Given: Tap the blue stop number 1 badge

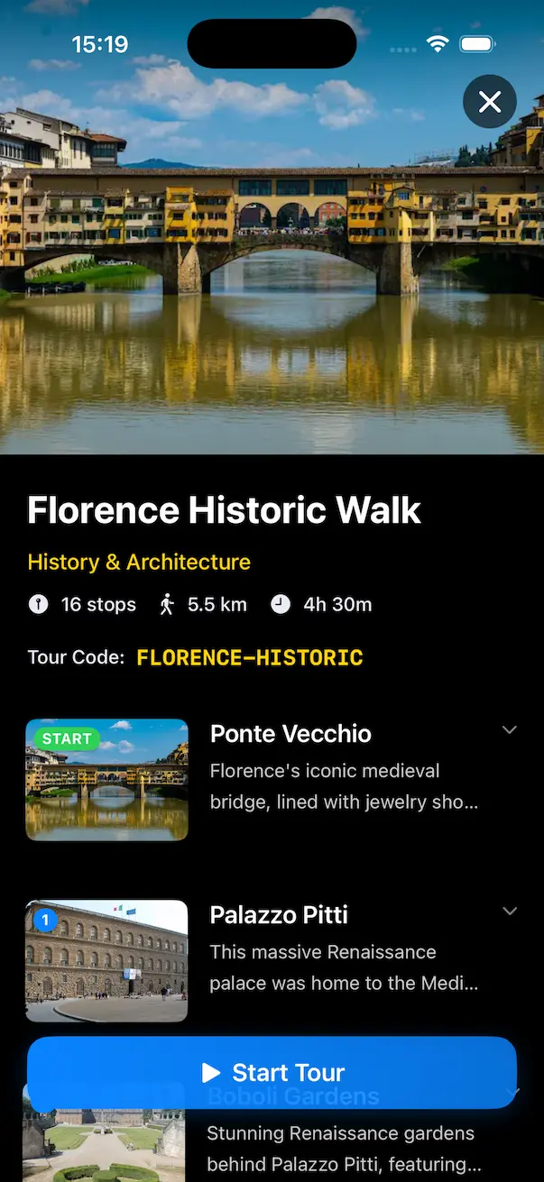Looking at the screenshot, I should 45,921.
